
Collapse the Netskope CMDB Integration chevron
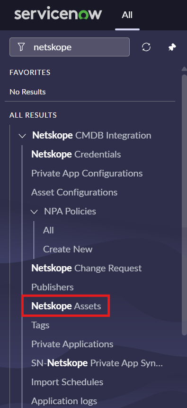[23, 136]
